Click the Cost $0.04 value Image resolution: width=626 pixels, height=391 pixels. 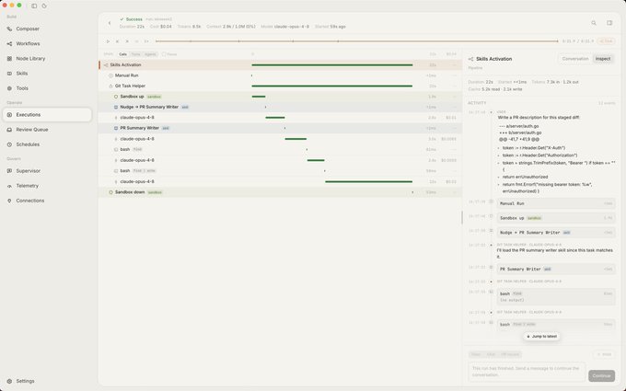(x=166, y=27)
